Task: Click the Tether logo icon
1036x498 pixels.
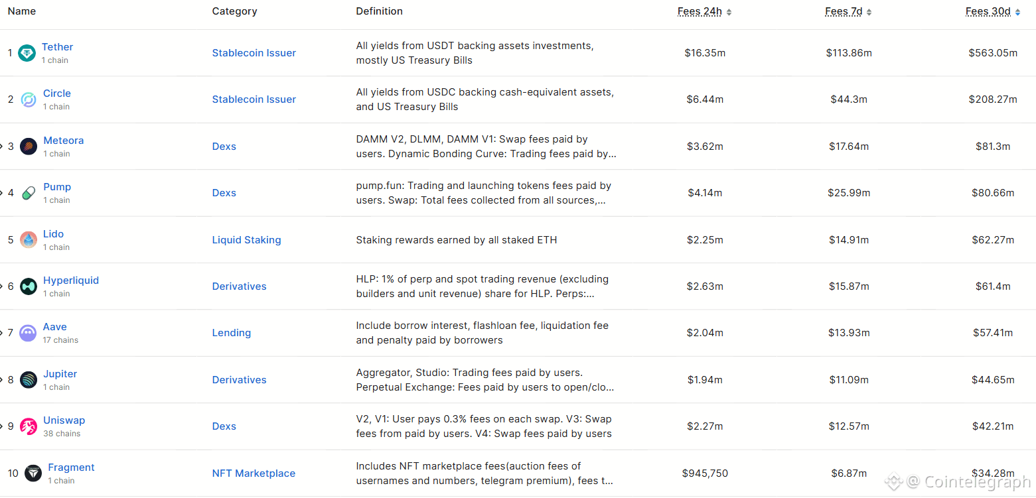Action: pyautogui.click(x=27, y=53)
